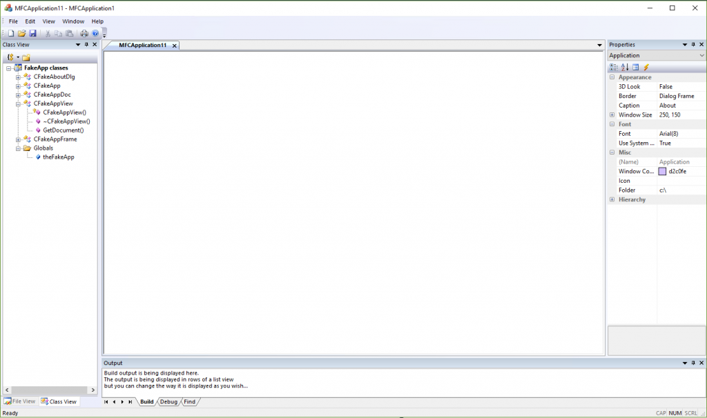The height and width of the screenshot is (418, 707).
Task: Open the Window menu
Action: coord(73,21)
